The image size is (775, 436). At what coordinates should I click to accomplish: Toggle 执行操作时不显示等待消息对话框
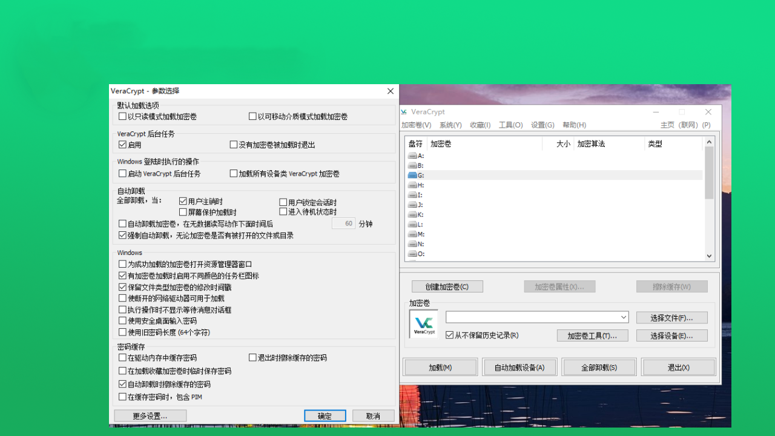(x=123, y=309)
